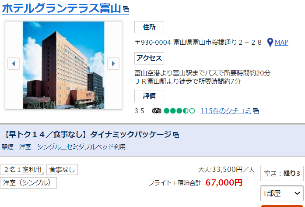Viewport: 305px width, 207px height.
Task: Advance to the next hotel photo
Action: click(x=113, y=64)
